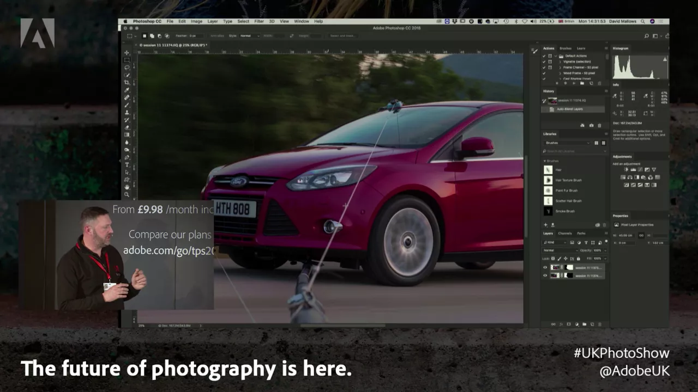Switch Libraries to grid view
Viewport: 698px width, 392px height.
[x=596, y=143]
